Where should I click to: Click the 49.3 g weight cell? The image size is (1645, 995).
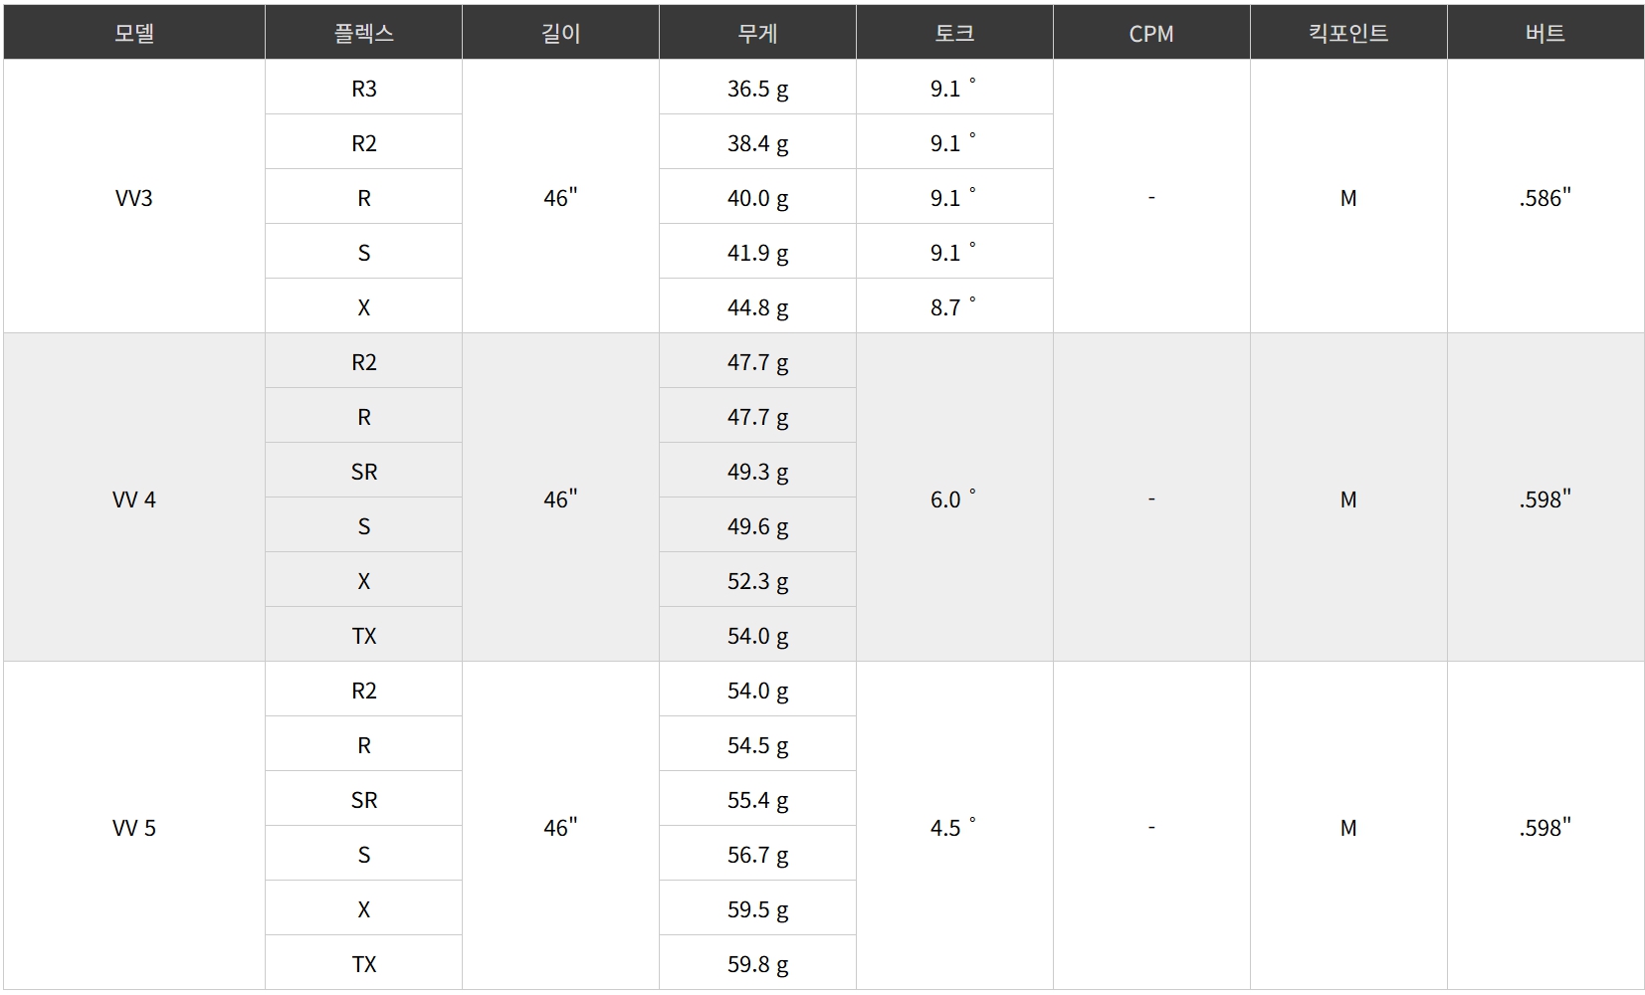click(757, 471)
